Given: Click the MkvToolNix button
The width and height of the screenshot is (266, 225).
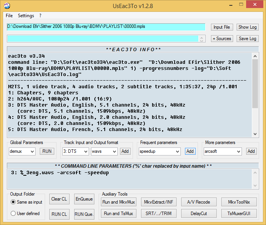Looking at the screenshot, I should 239,202.
